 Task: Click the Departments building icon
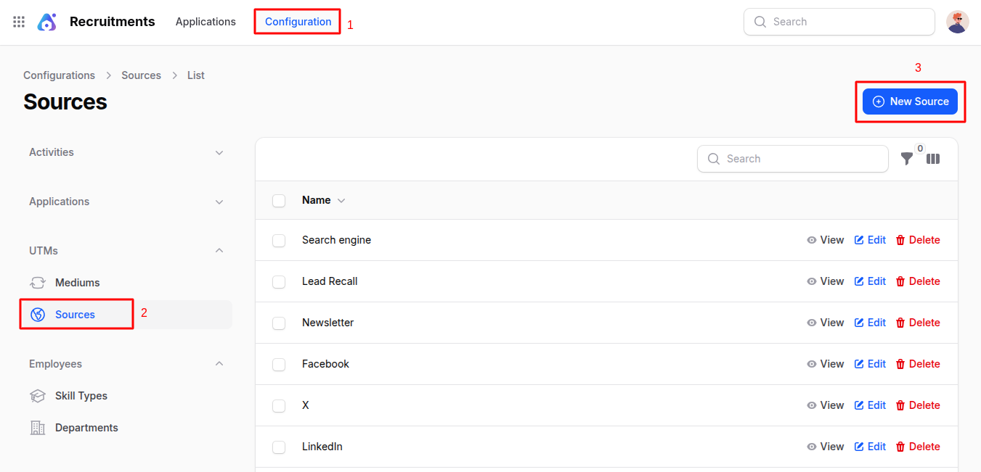(38, 428)
